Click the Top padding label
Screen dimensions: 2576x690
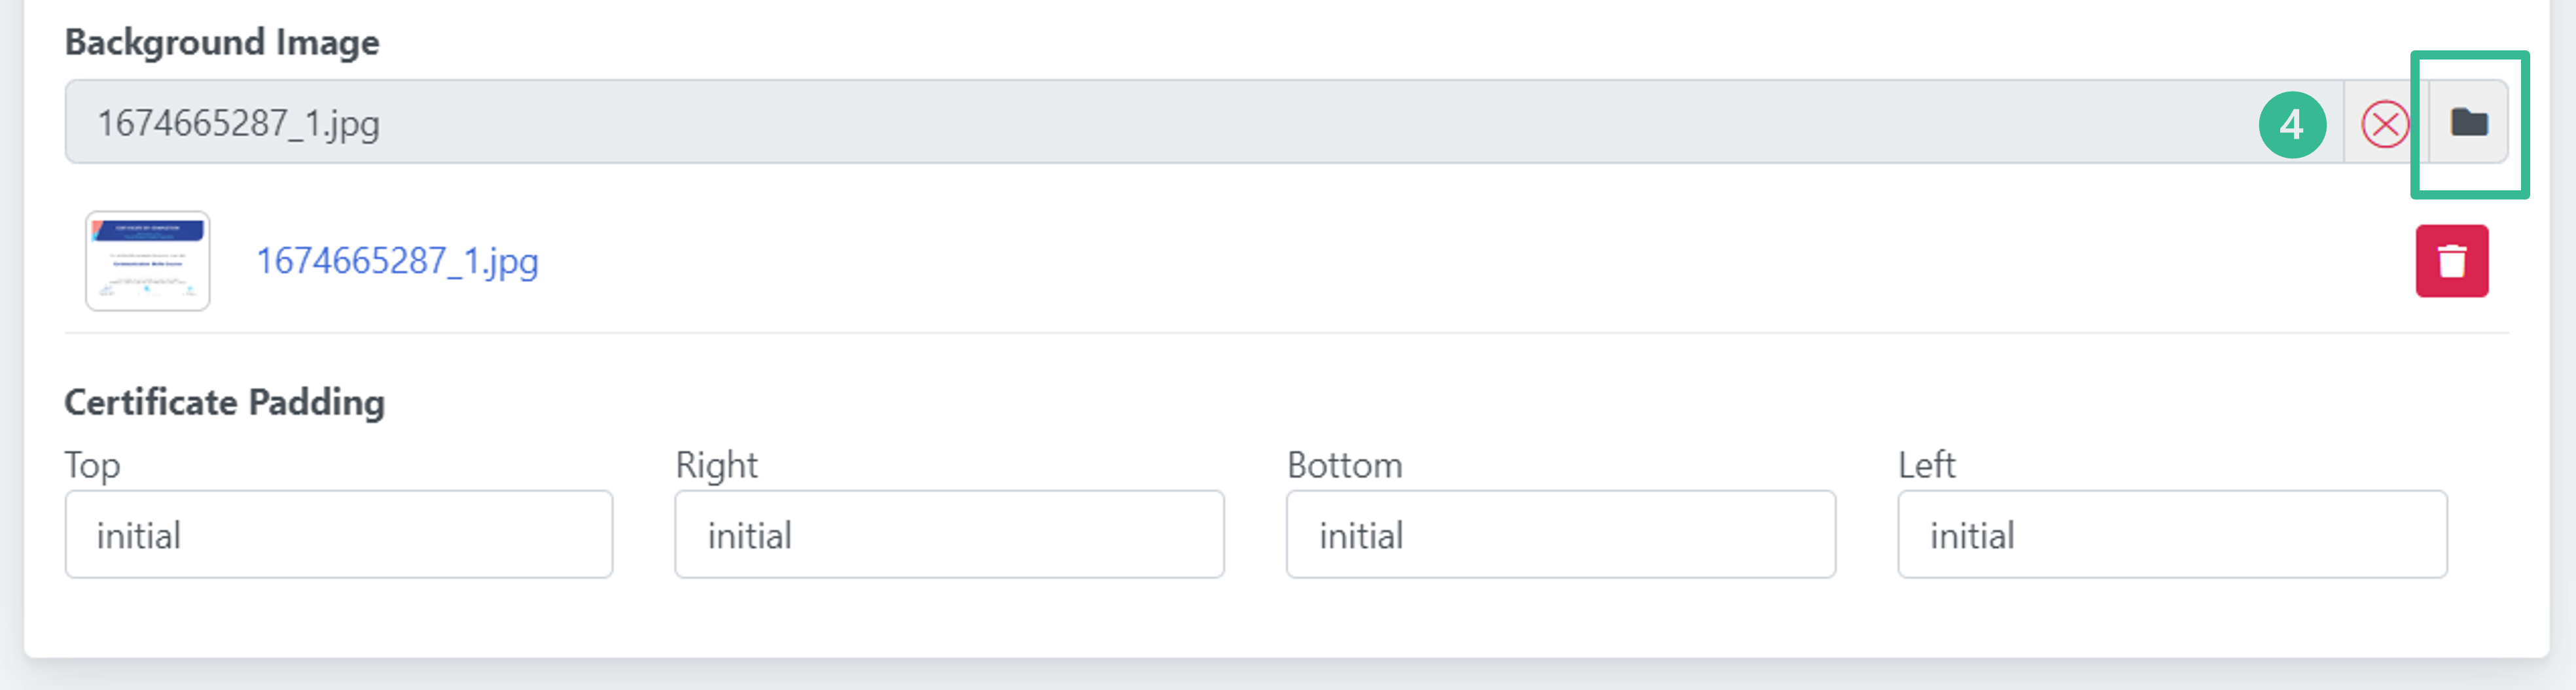(x=92, y=466)
